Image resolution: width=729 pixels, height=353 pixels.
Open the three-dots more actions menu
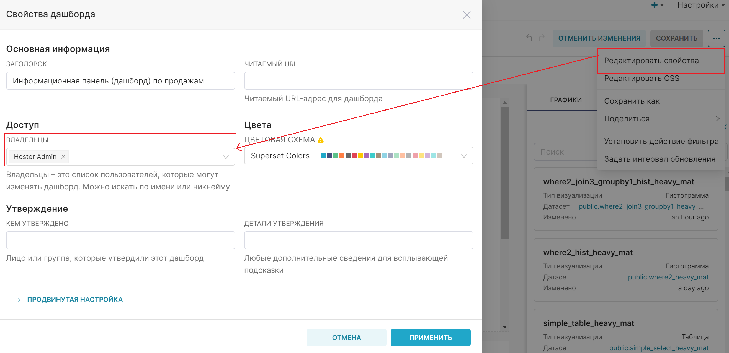(716, 38)
